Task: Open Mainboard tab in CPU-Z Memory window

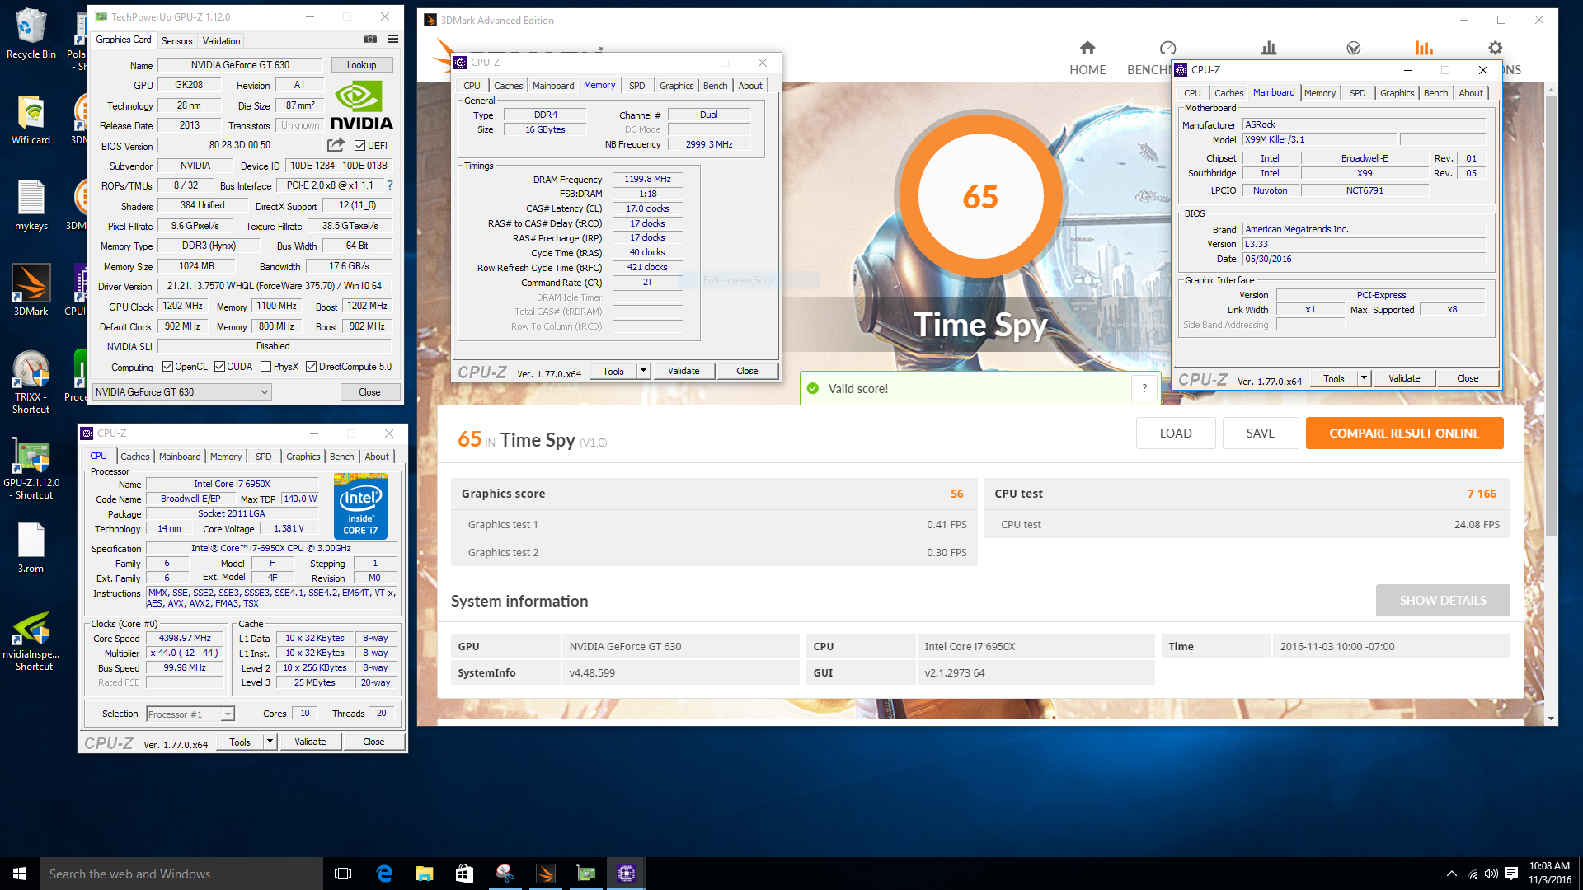Action: point(553,86)
